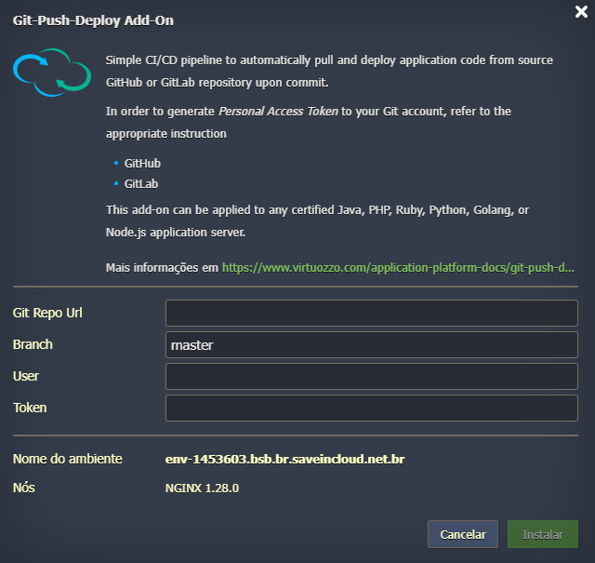The height and width of the screenshot is (563, 595).
Task: Click into the Token input box
Action: 371,408
